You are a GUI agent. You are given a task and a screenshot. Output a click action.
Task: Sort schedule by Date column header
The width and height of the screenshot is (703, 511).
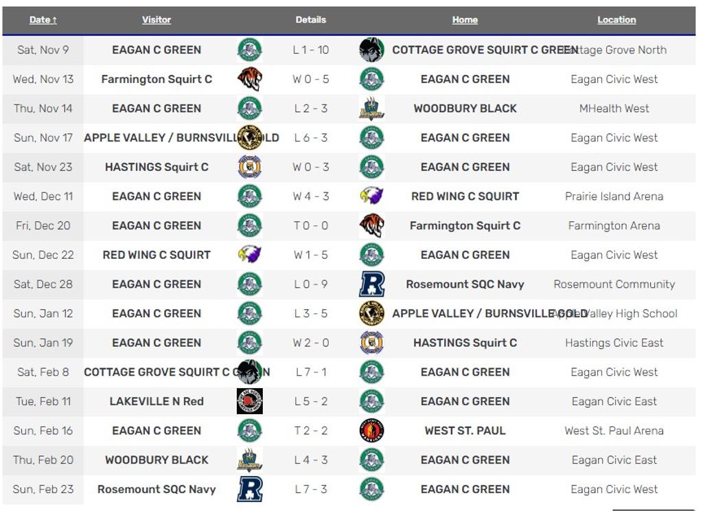tap(43, 20)
